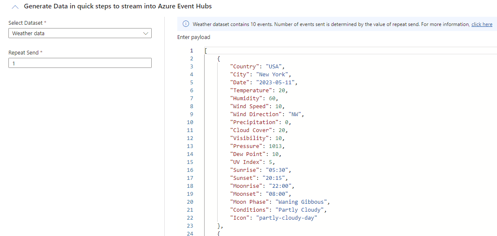
Task: Click the "Moonset": "08:00" line
Action: coord(260,194)
